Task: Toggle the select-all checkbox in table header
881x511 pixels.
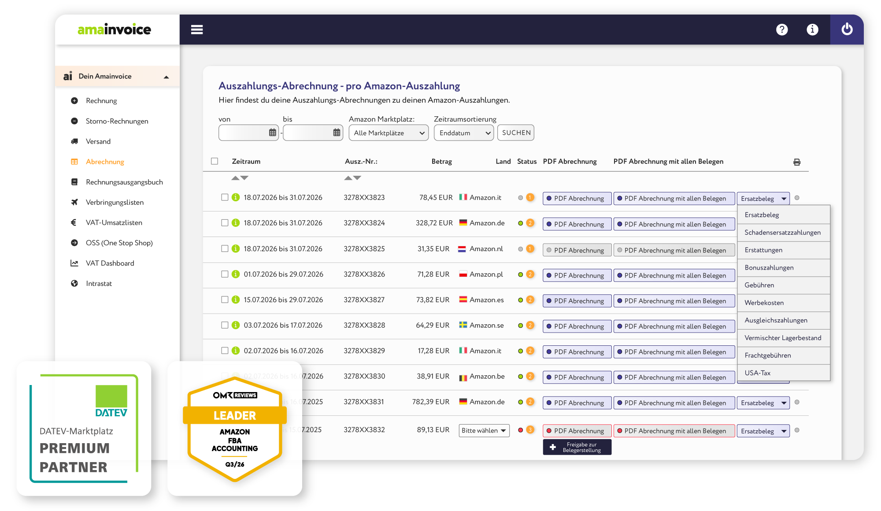Action: pos(215,161)
